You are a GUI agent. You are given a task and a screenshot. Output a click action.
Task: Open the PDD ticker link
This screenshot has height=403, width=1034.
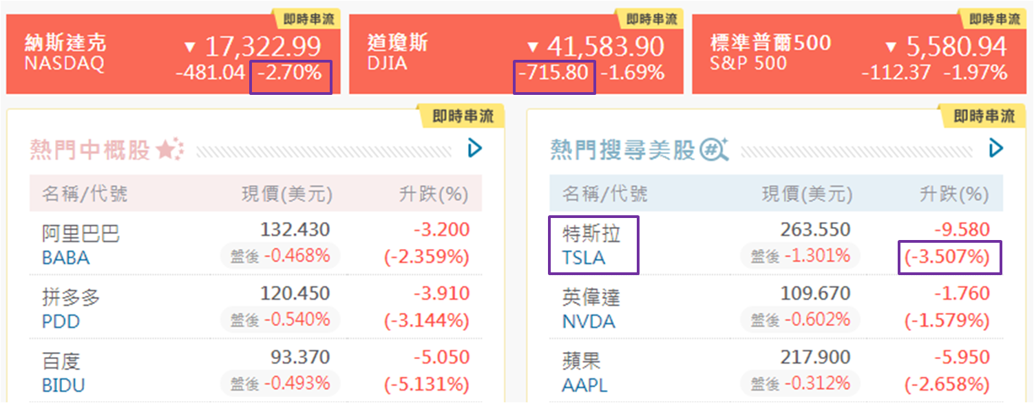61,322
